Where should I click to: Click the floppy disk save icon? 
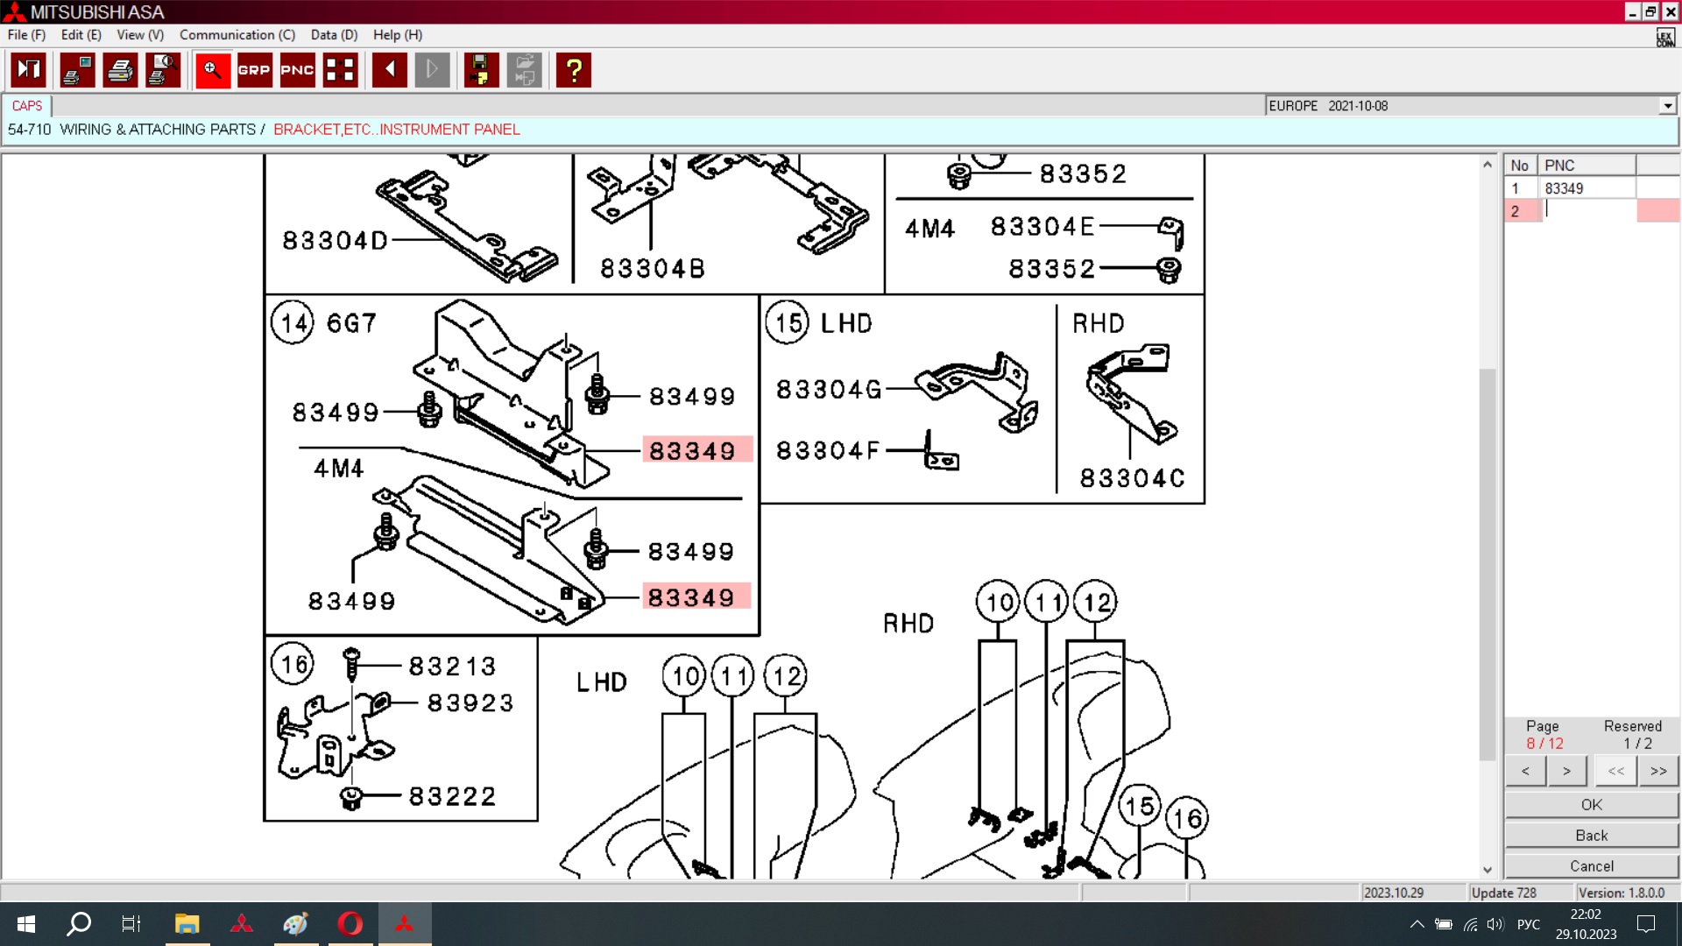click(480, 70)
